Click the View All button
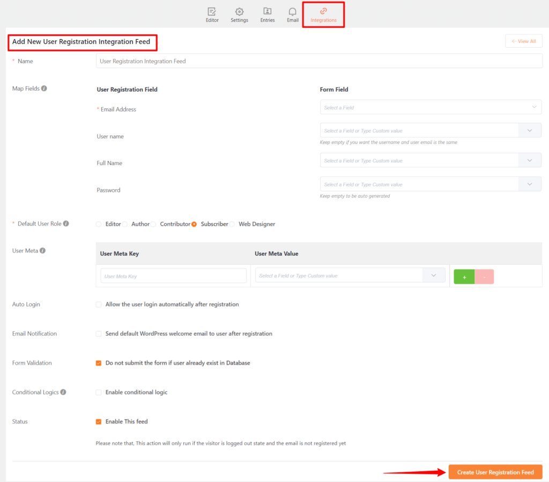The height and width of the screenshot is (482, 549). [523, 41]
